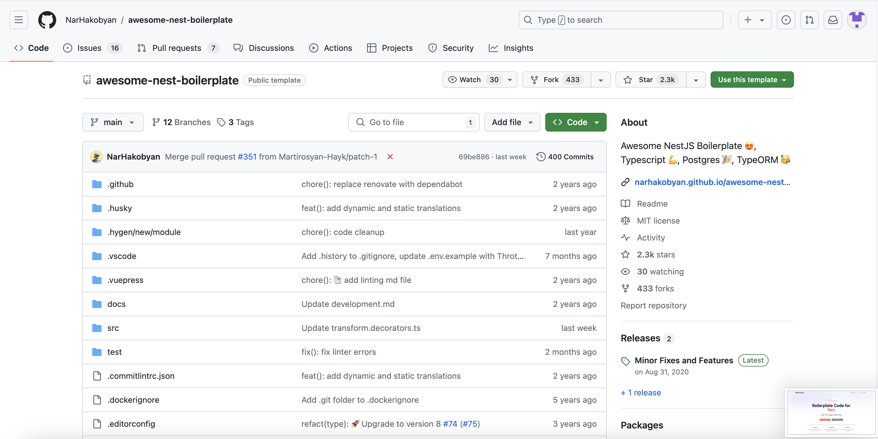The width and height of the screenshot is (878, 439).
Task: Open the Insights tab
Action: (x=511, y=48)
